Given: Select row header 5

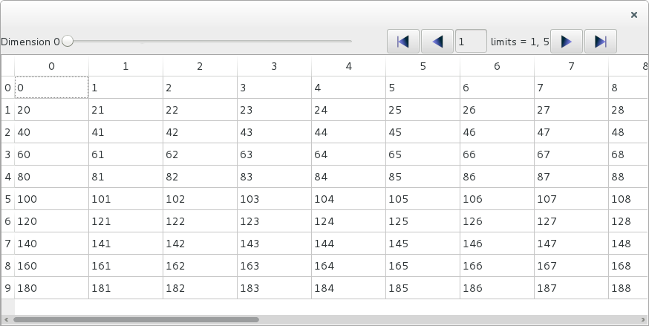Looking at the screenshot, I should click(7, 199).
